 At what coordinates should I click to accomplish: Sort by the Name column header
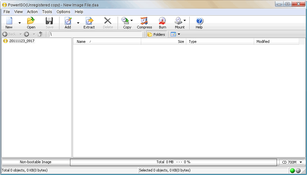107,42
